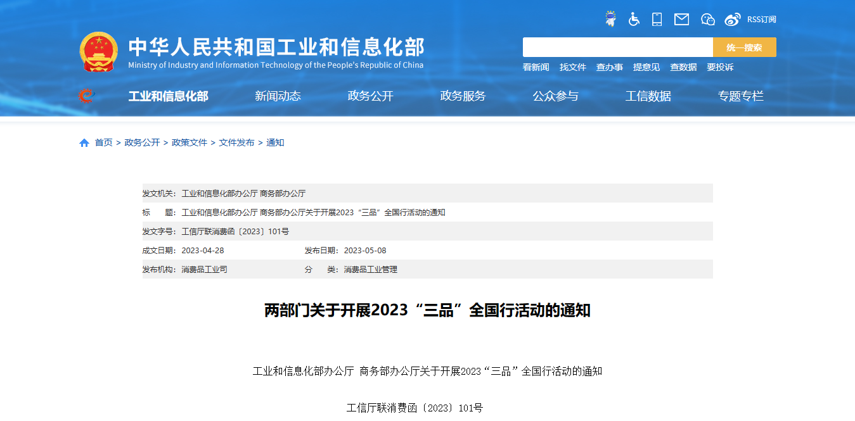Image resolution: width=855 pixels, height=421 pixels.
Task: Go to 工信数据 in navigation bar
Action: [x=648, y=96]
